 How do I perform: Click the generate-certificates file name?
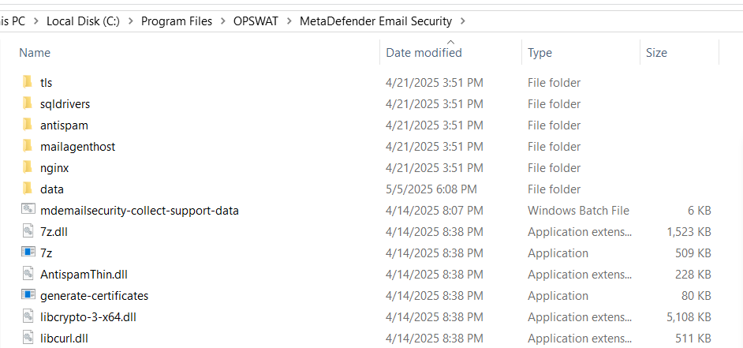95,296
